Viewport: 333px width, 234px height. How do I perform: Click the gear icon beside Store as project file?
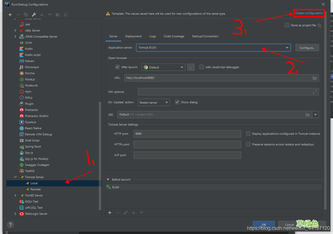point(319,25)
